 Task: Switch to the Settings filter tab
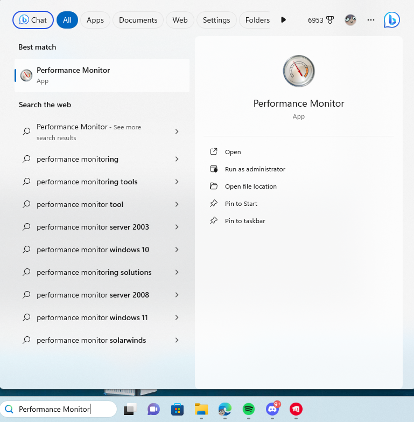216,20
